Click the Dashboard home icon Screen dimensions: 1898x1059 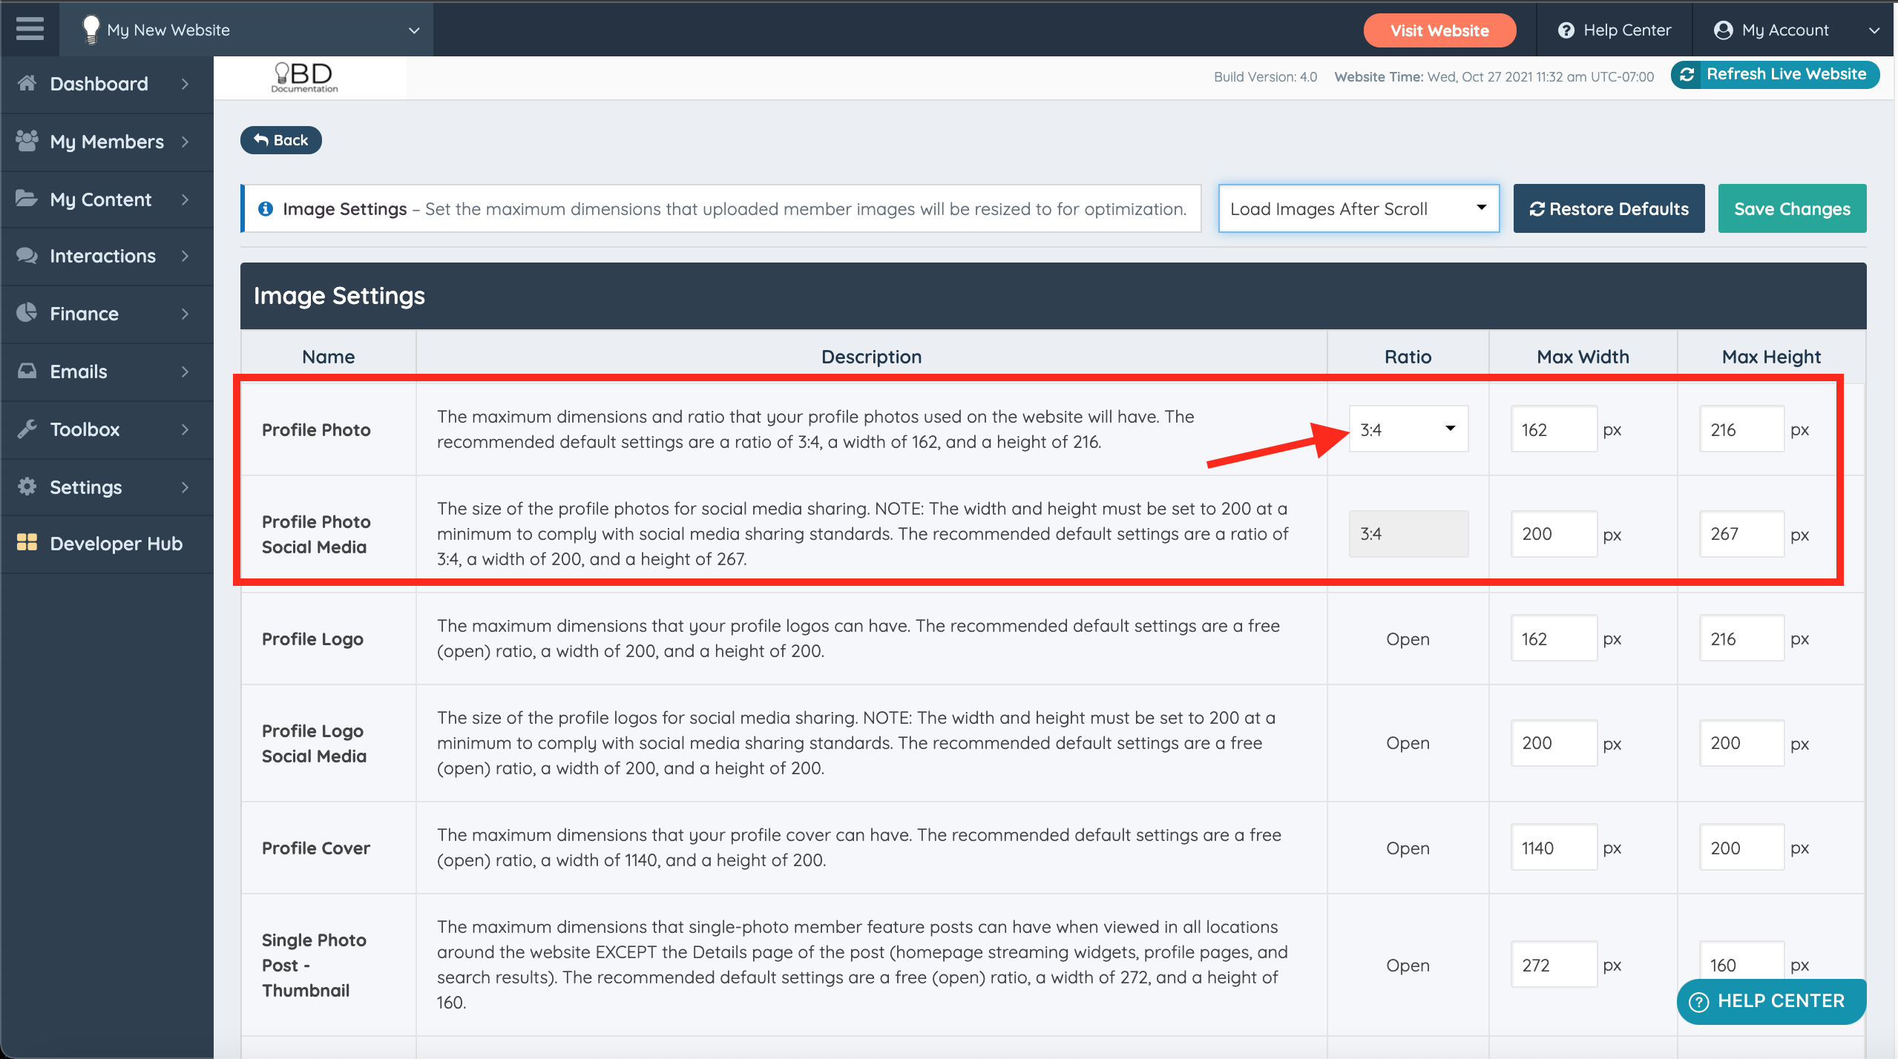[x=27, y=83]
